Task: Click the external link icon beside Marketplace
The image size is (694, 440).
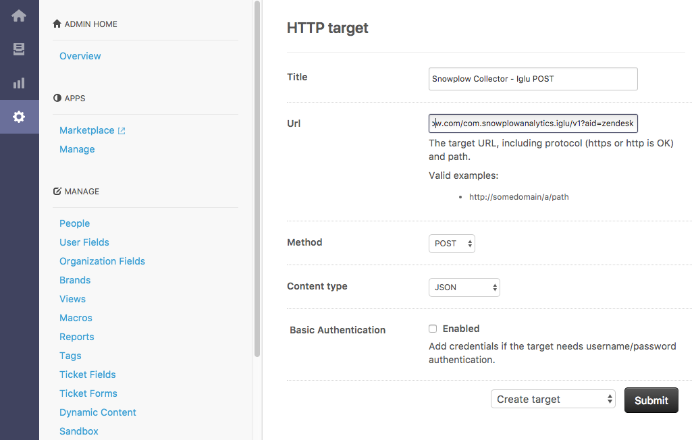Action: click(122, 131)
